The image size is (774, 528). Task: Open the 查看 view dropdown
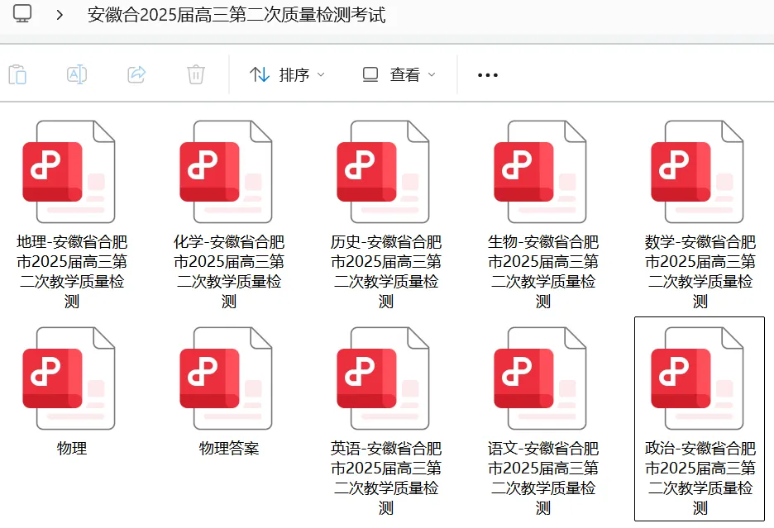click(399, 74)
